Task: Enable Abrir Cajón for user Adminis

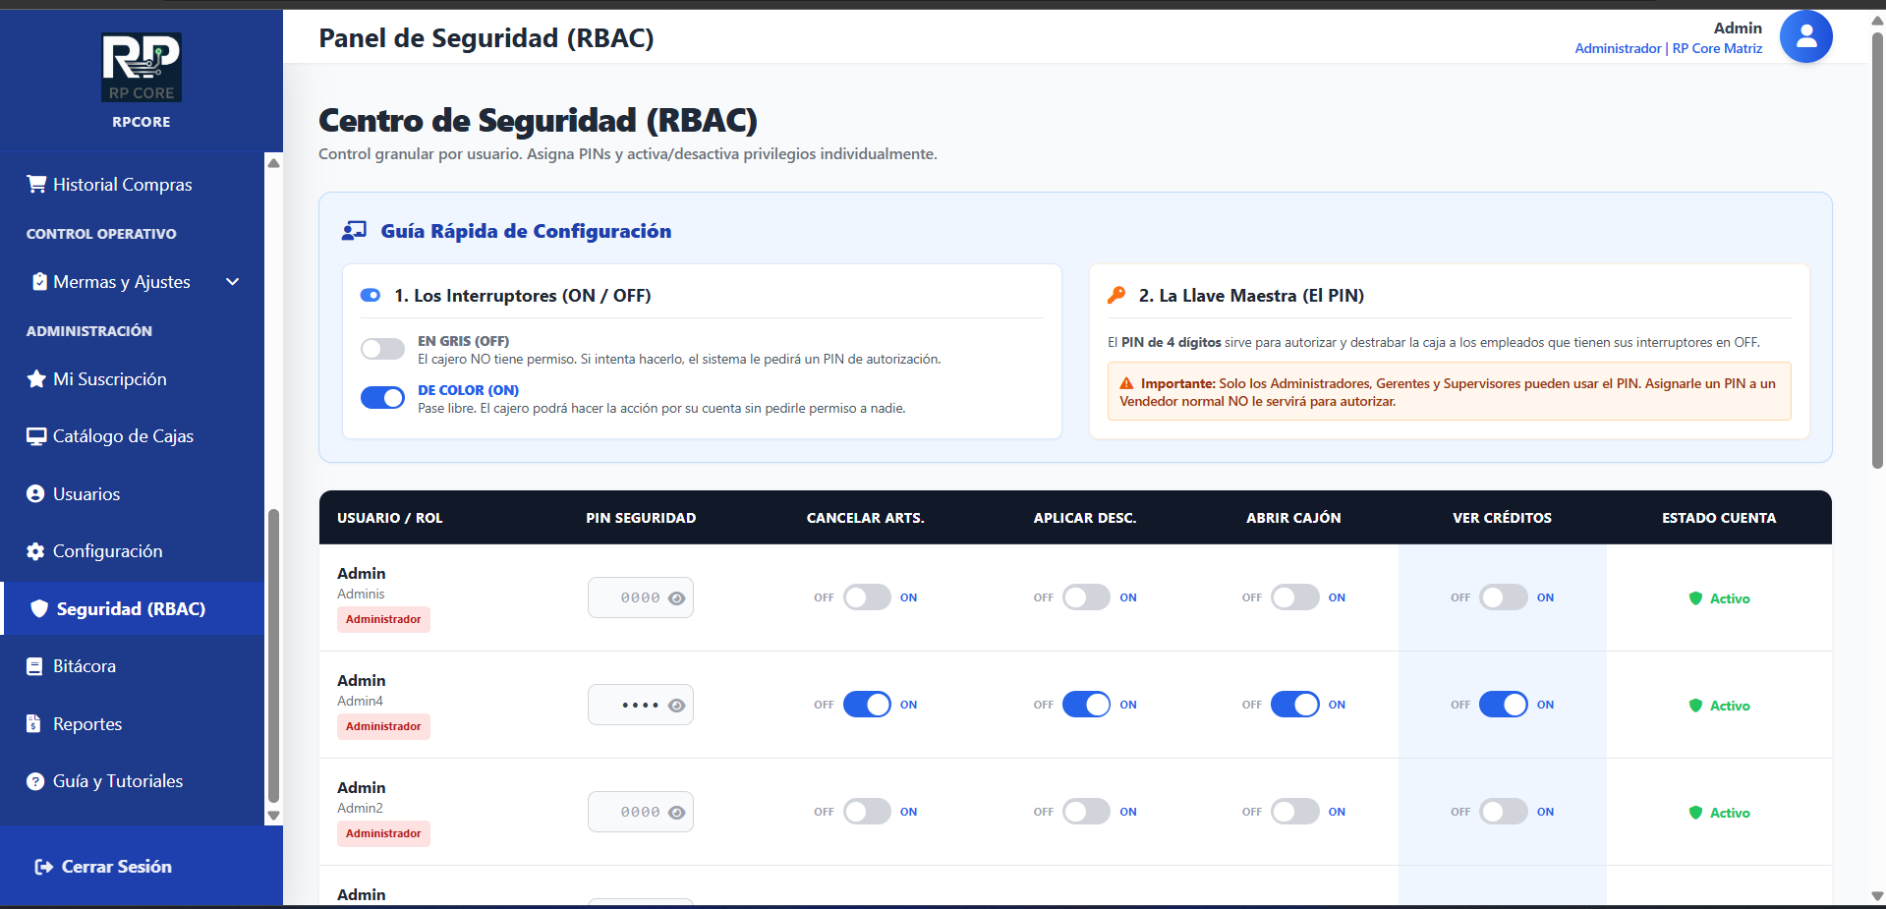Action: coord(1295,597)
